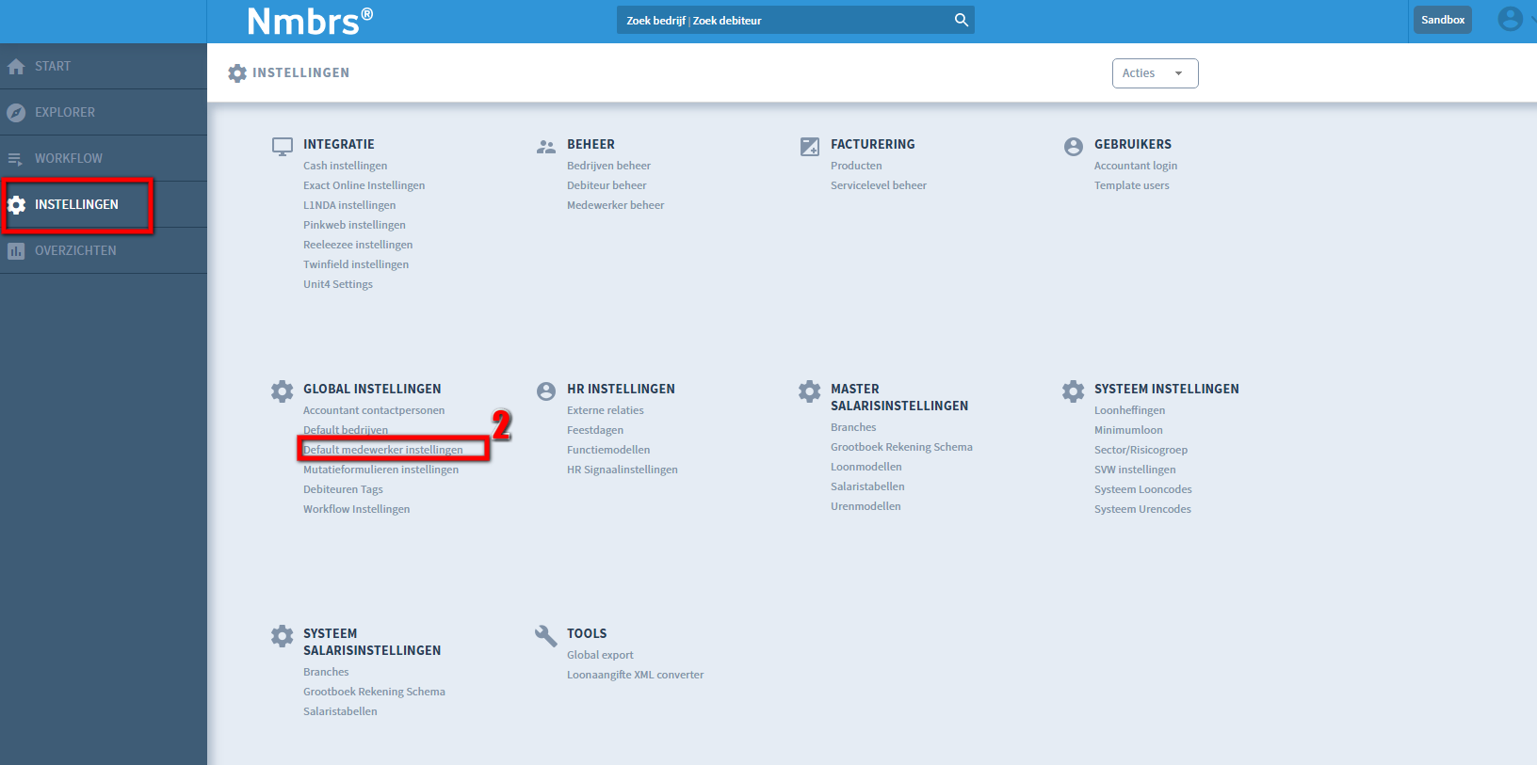Open Accountant contactpersonen link
The width and height of the screenshot is (1537, 765).
[x=374, y=410]
